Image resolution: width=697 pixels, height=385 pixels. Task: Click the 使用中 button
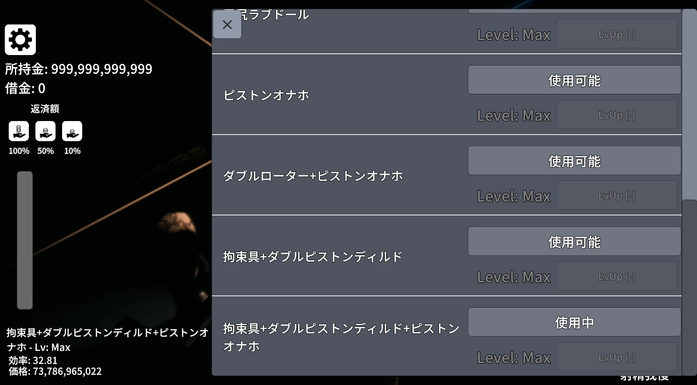coord(574,322)
